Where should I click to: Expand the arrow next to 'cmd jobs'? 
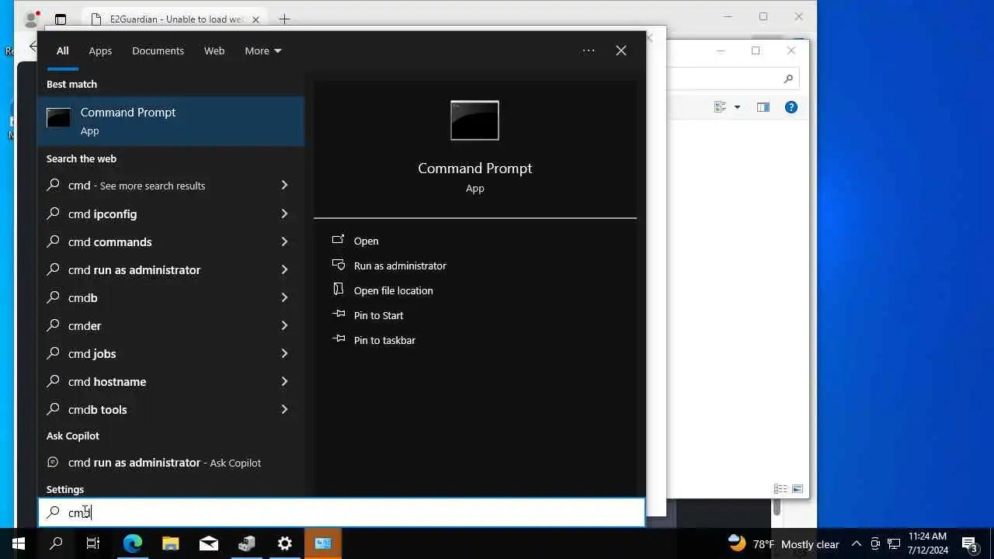pos(284,353)
